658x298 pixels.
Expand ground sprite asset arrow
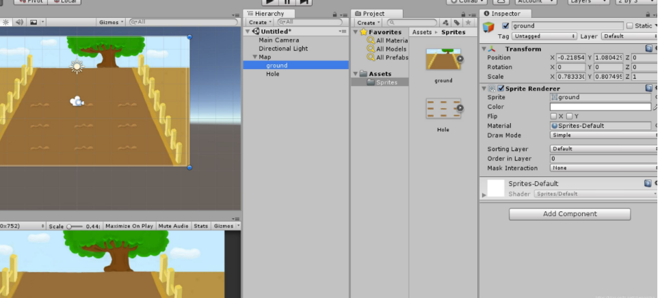coord(460,59)
